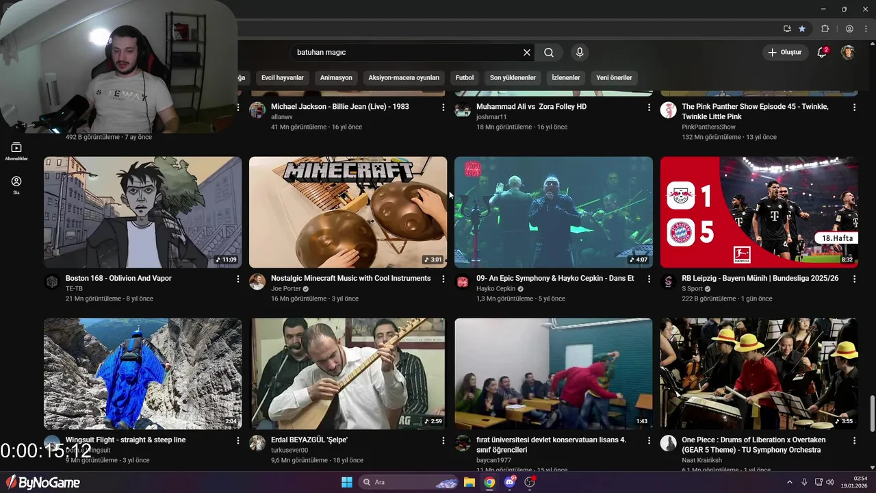Image resolution: width=876 pixels, height=493 pixels.
Task: Bookmark this page with the star
Action: click(x=802, y=29)
